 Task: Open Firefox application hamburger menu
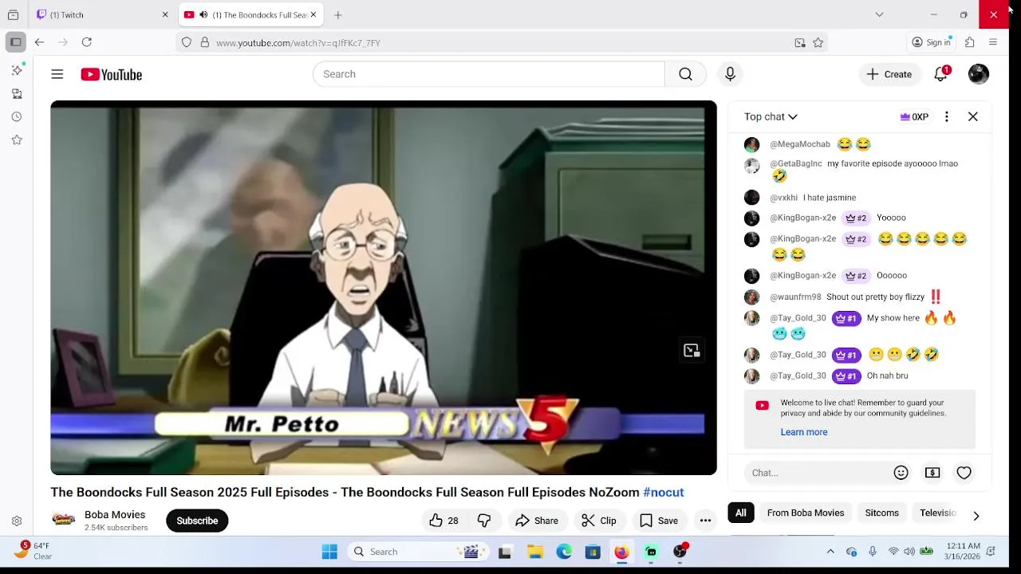[993, 42]
